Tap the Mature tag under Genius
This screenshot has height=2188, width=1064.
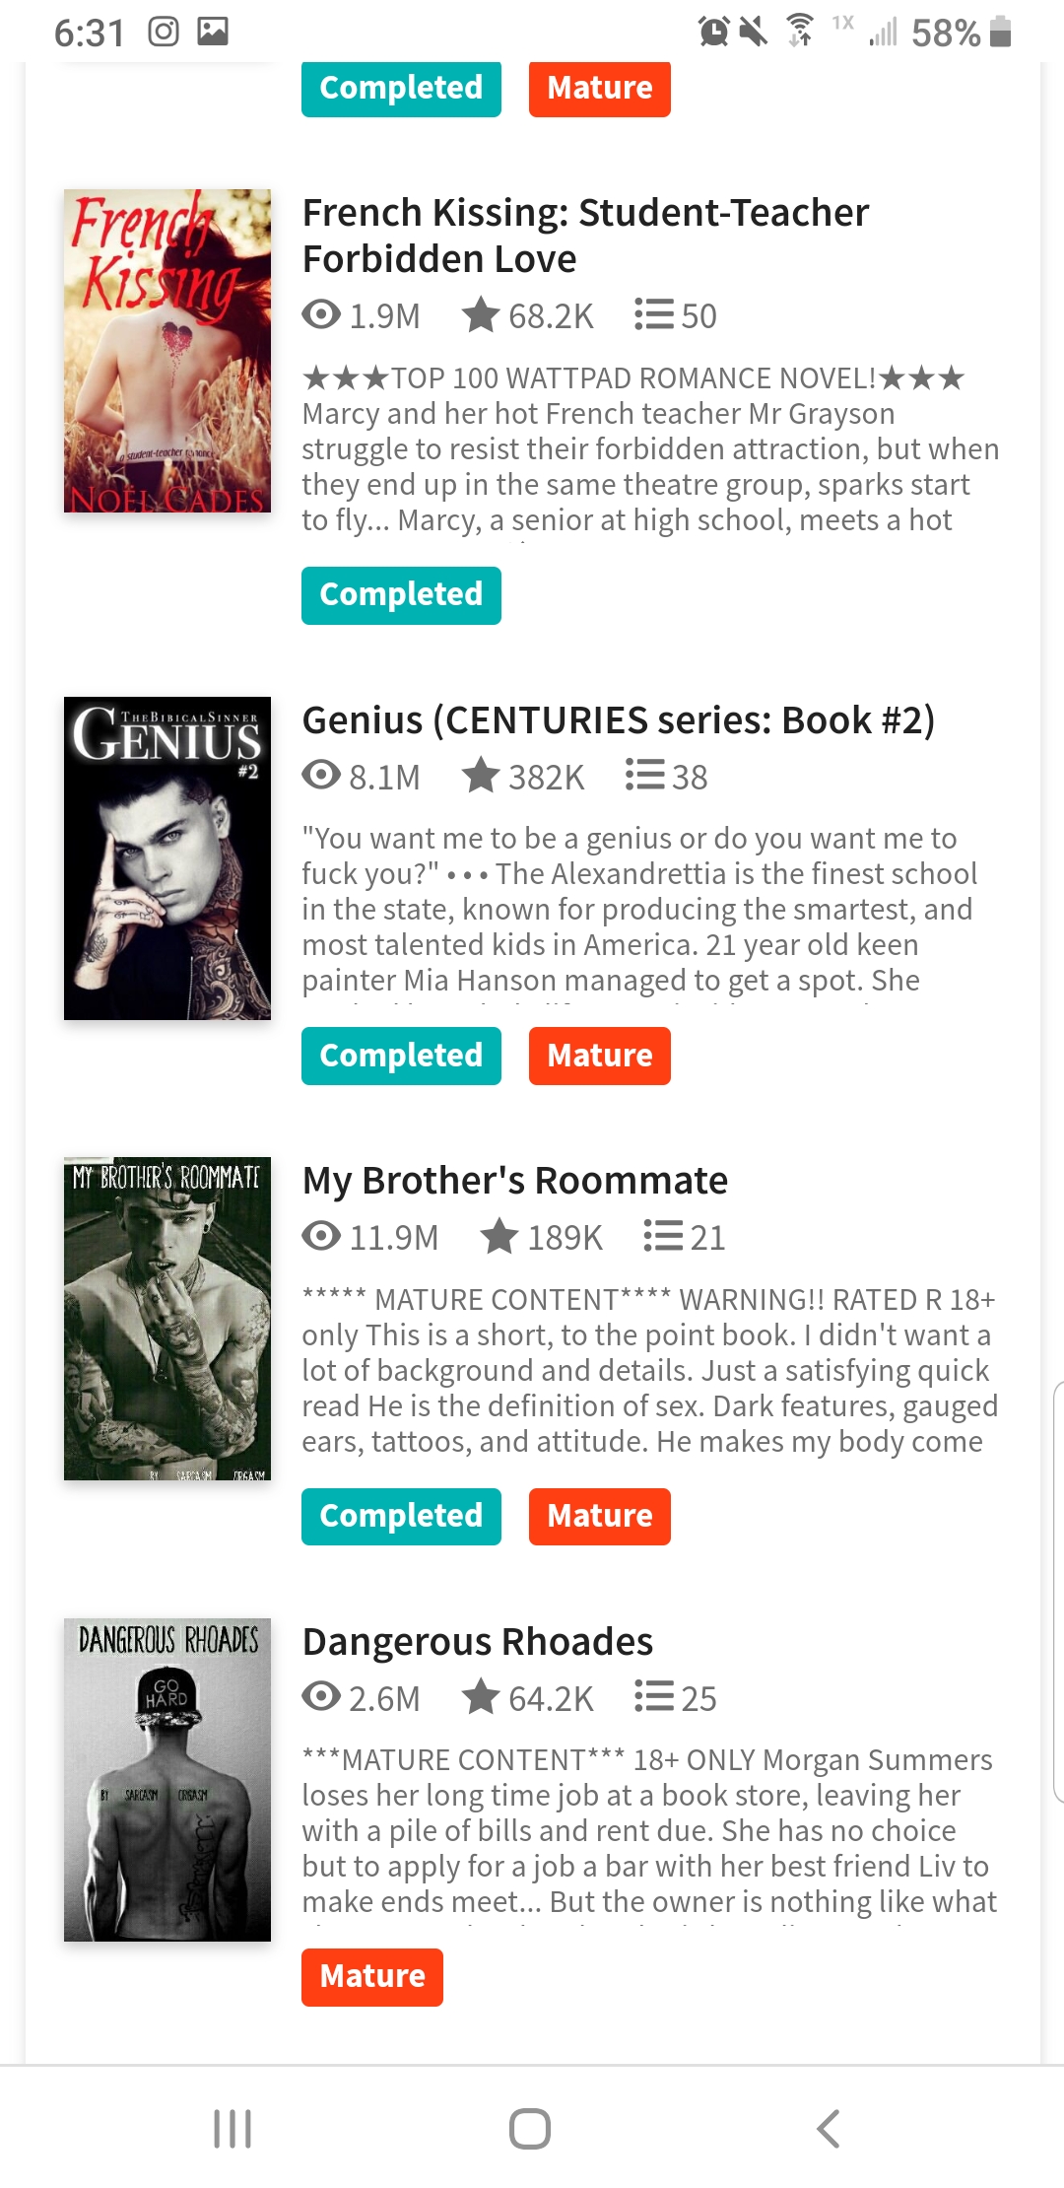(599, 1056)
